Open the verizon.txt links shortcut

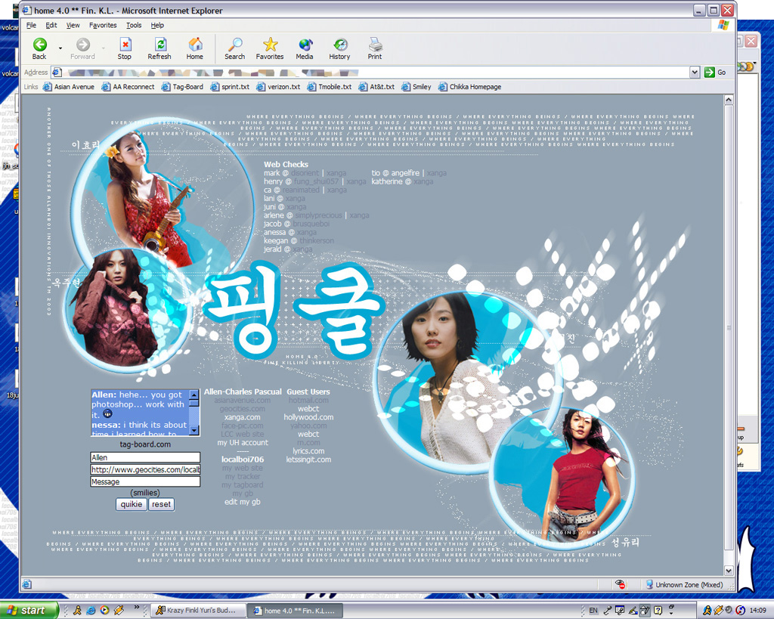click(x=278, y=87)
